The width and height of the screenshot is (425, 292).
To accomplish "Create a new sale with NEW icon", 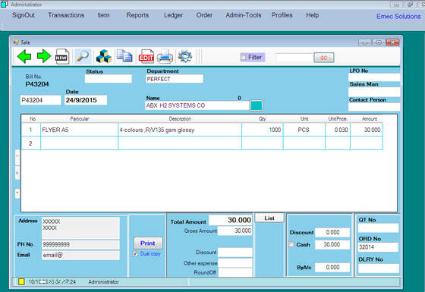I will (62, 57).
